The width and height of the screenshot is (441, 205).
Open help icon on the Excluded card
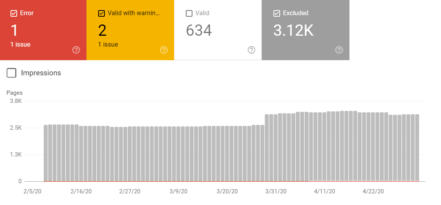click(339, 50)
